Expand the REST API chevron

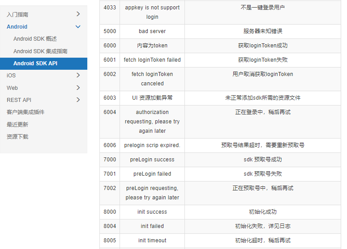click(78, 100)
